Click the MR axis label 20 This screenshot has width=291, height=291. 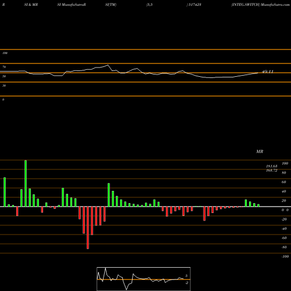tap(284, 201)
